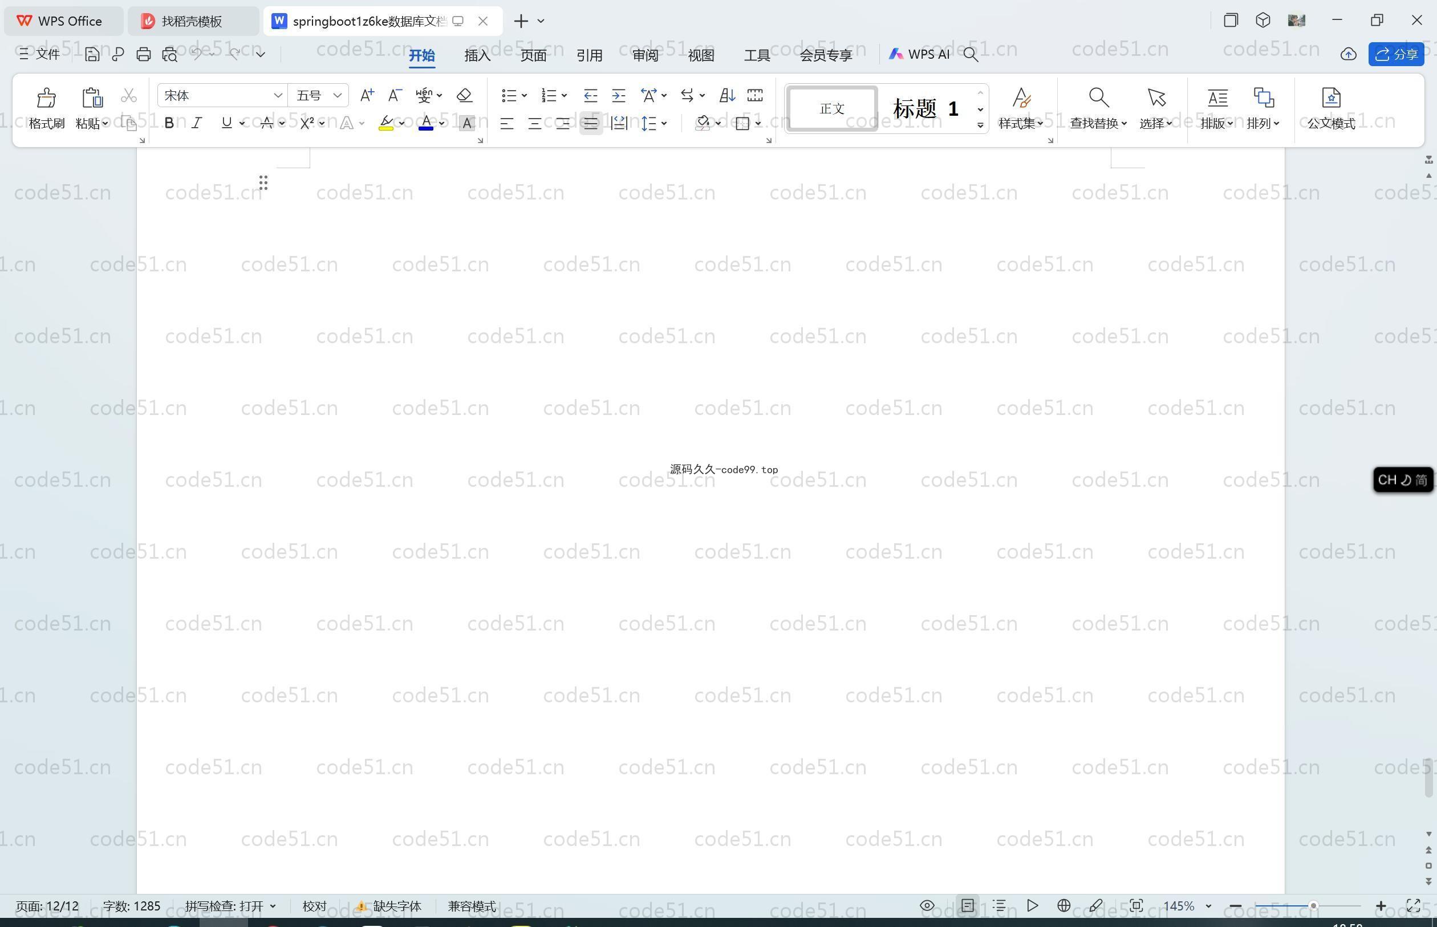
Task: Click the Share (分享) button
Action: 1396,54
